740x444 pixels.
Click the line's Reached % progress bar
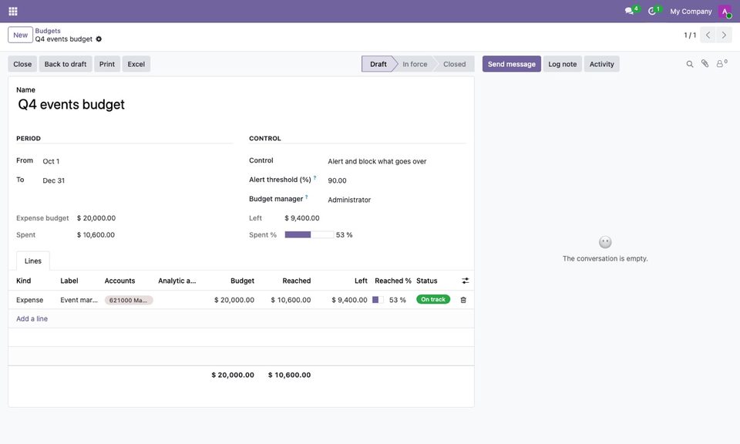pos(378,300)
